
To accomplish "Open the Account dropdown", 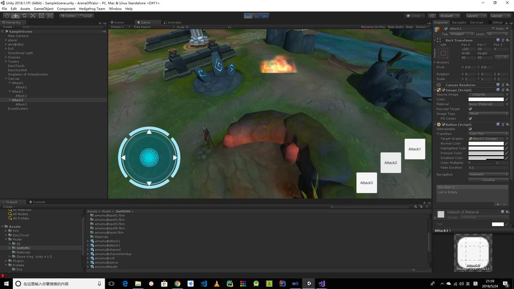I will pos(449,16).
